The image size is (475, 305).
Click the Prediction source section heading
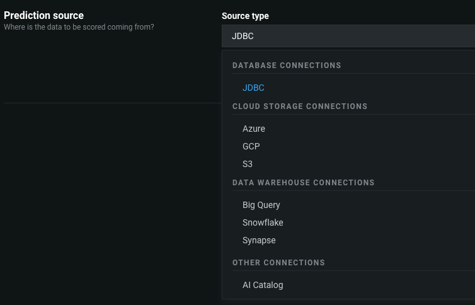point(43,16)
